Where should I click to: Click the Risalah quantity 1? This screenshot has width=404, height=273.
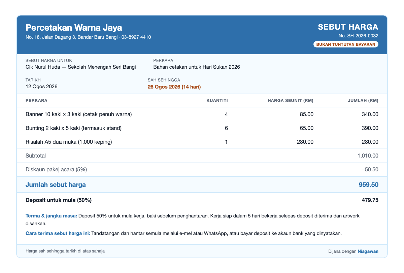click(226, 142)
